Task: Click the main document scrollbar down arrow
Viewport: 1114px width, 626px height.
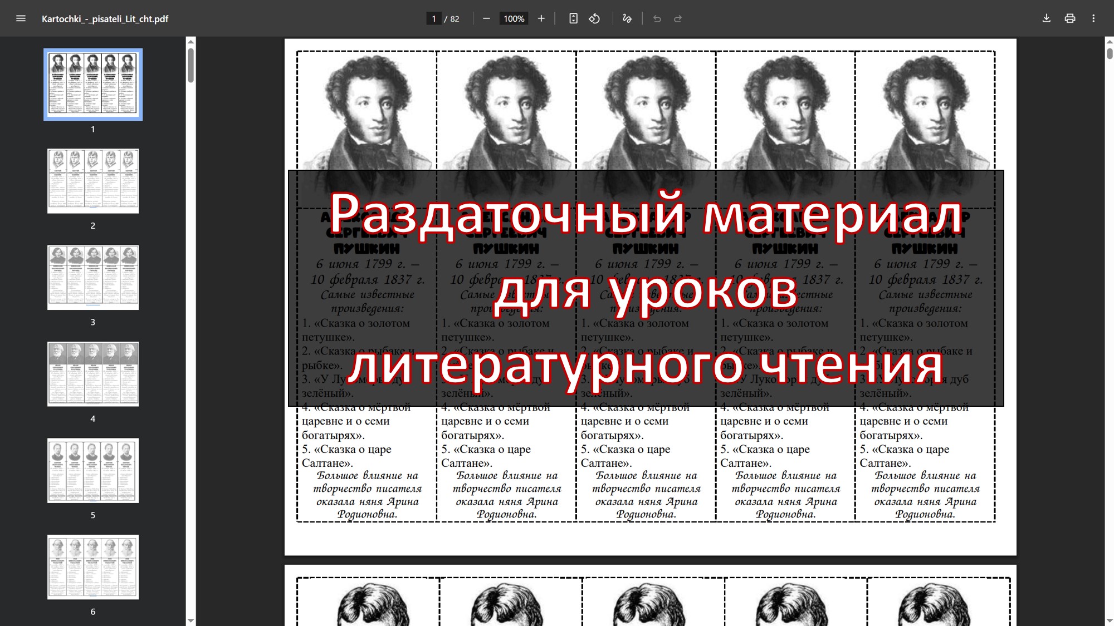Action: [x=1109, y=620]
